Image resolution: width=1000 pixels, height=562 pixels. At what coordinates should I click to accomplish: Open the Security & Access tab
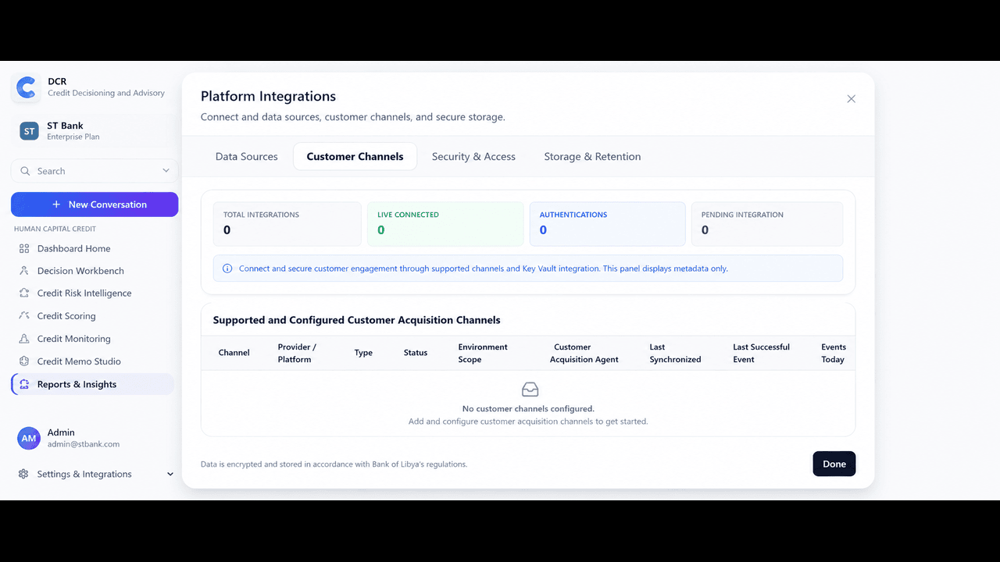coord(473,156)
